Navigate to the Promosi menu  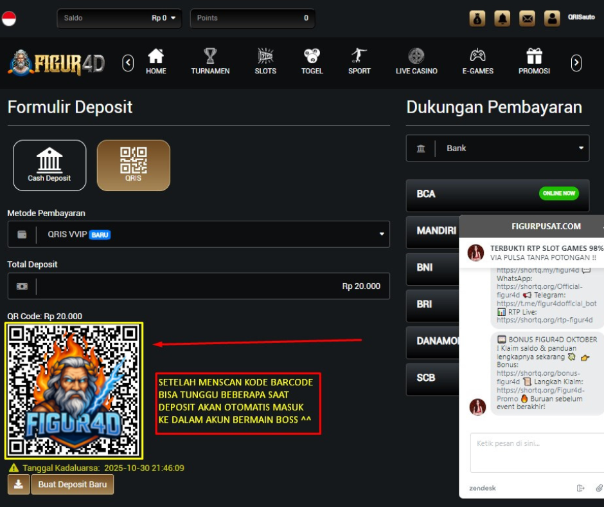534,61
